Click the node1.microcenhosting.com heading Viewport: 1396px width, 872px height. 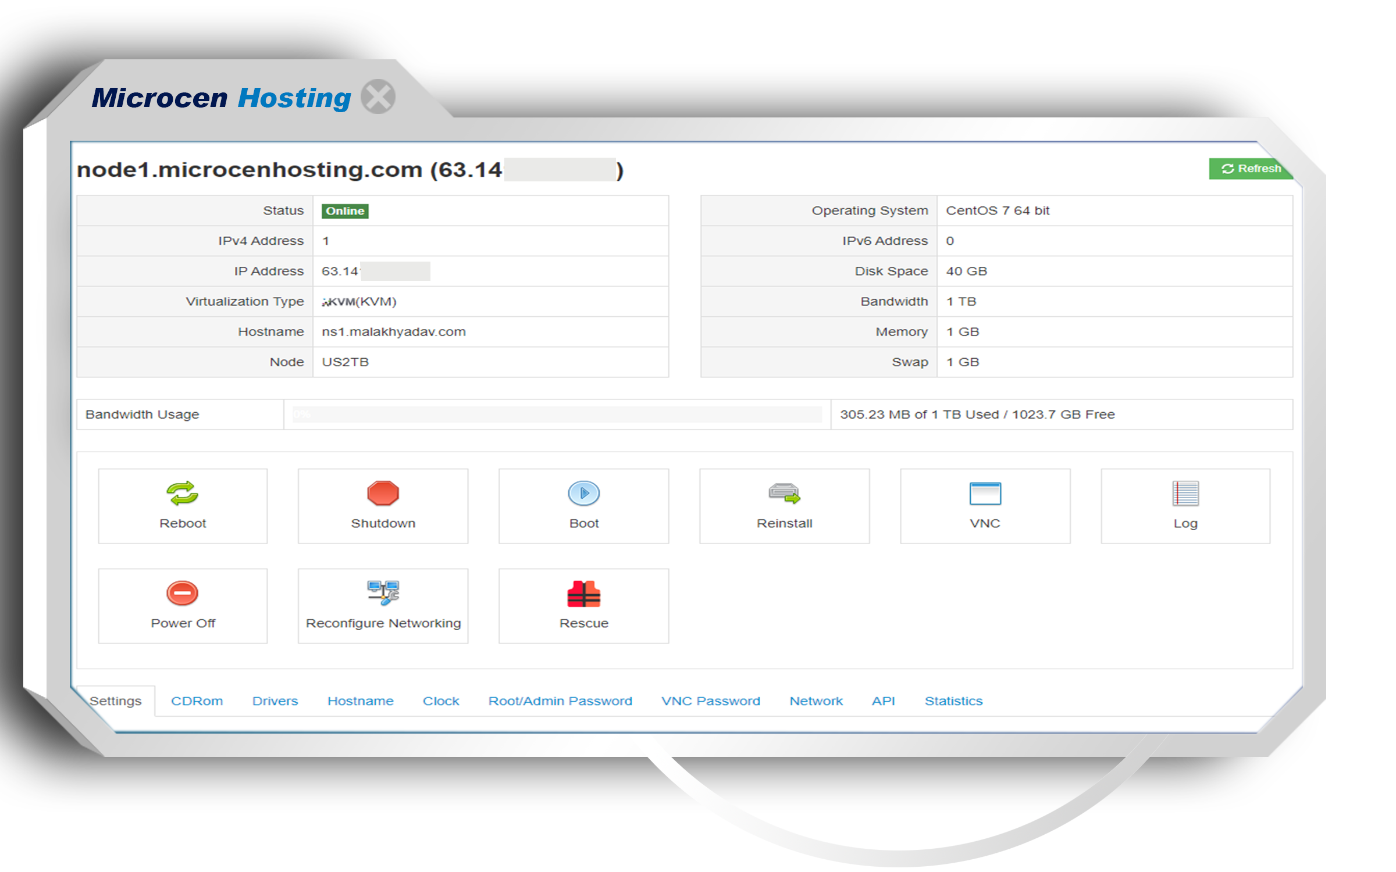[250, 169]
